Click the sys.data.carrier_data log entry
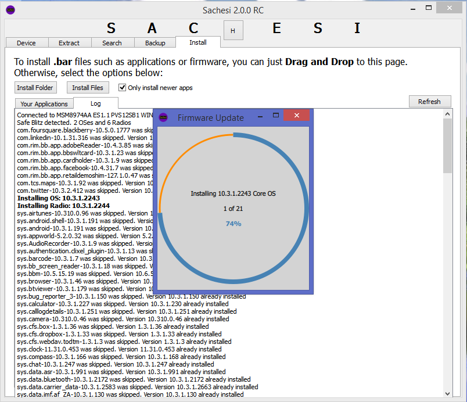This screenshot has height=402, width=467. tap(138, 387)
